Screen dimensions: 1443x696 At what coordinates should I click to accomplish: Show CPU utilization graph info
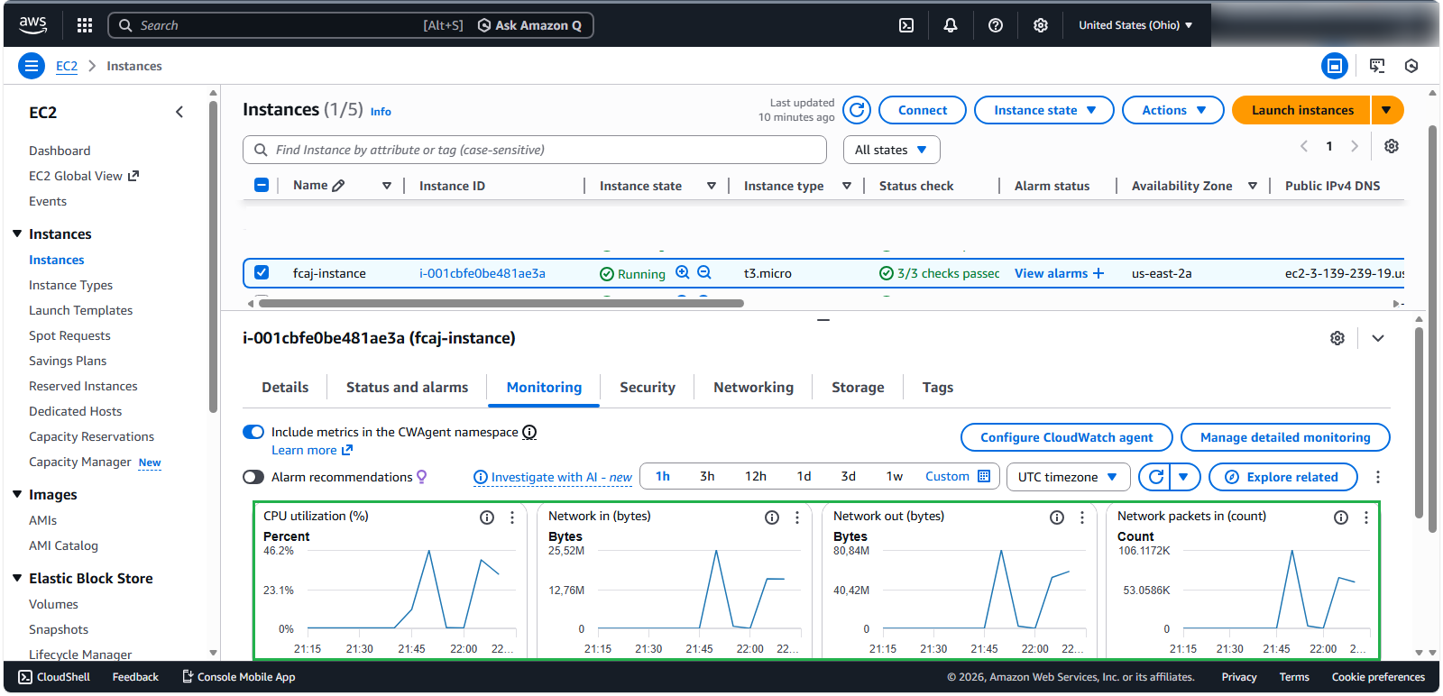pos(487,517)
